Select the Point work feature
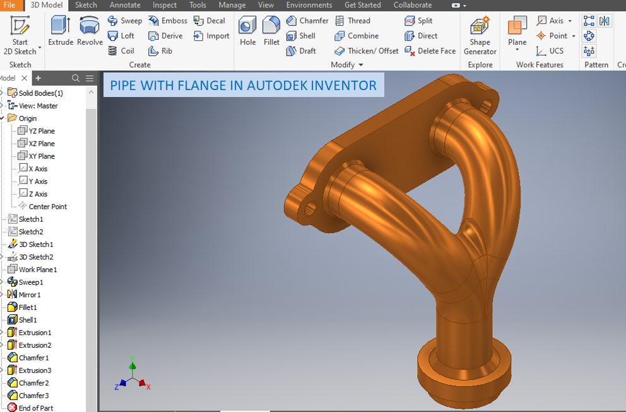626x412 pixels. (552, 36)
